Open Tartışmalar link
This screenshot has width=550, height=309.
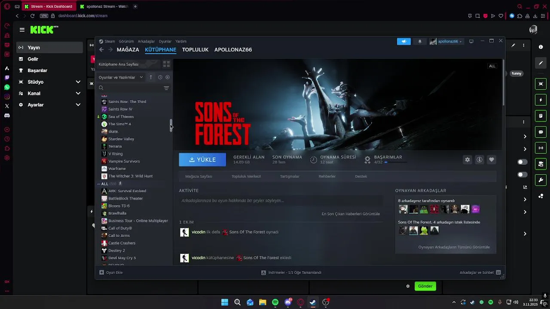290,176
